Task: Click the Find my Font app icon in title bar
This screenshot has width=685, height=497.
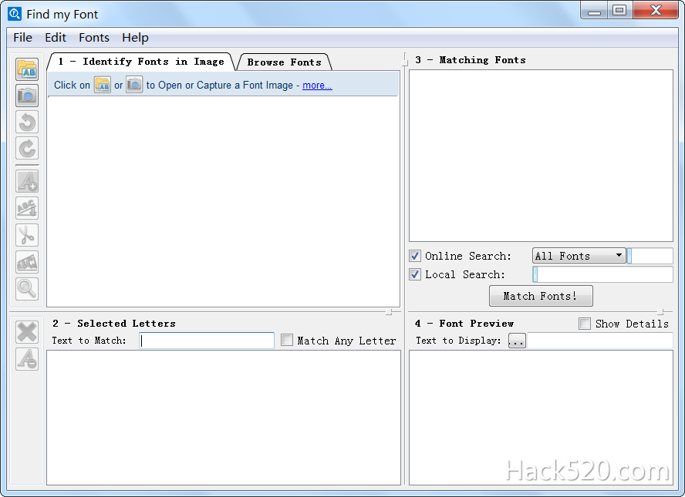Action: (15, 14)
